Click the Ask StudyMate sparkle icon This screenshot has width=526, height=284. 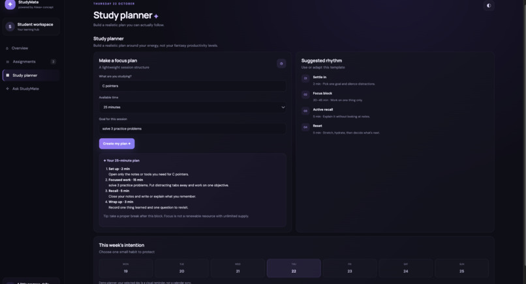click(7, 89)
